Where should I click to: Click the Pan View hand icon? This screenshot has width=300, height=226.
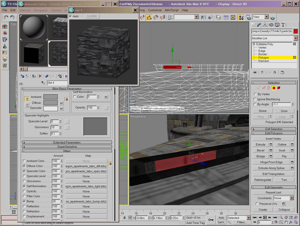pos(286,222)
